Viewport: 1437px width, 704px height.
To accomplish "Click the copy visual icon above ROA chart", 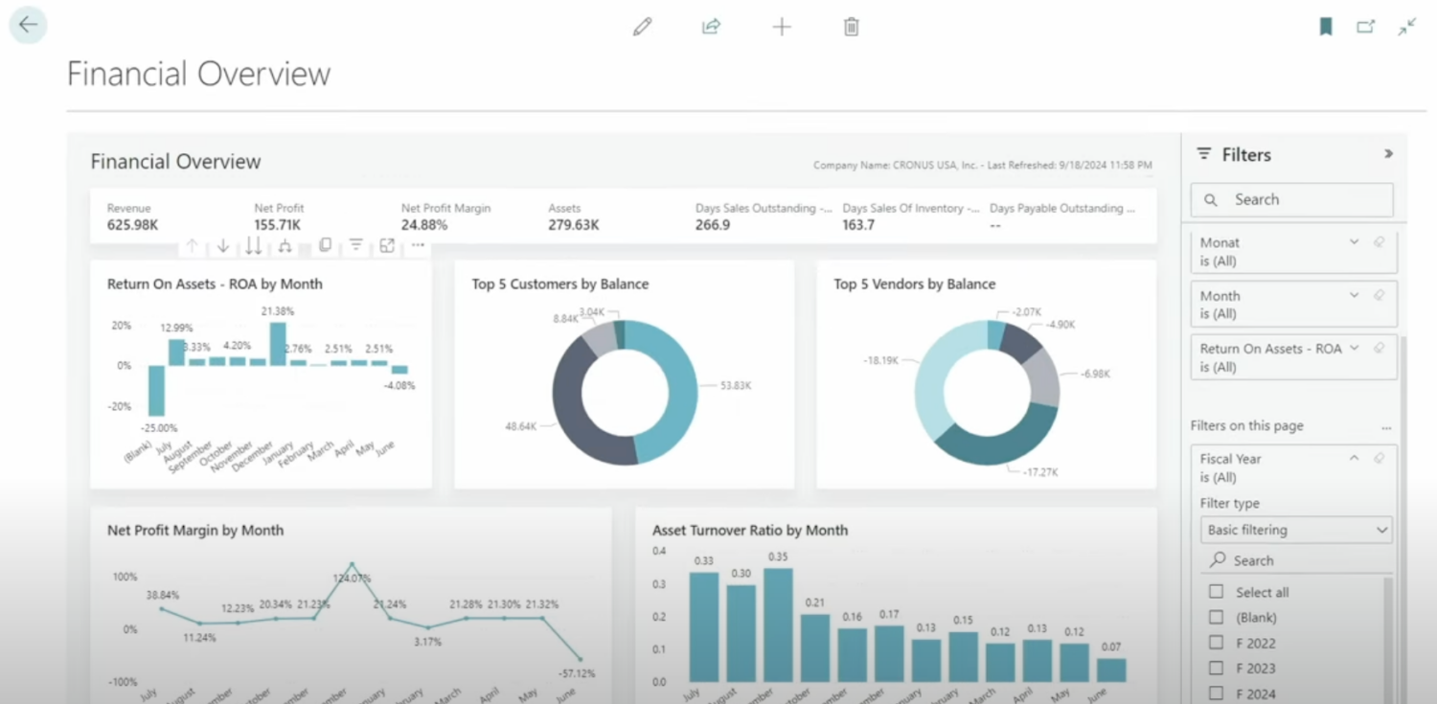I will [x=325, y=245].
